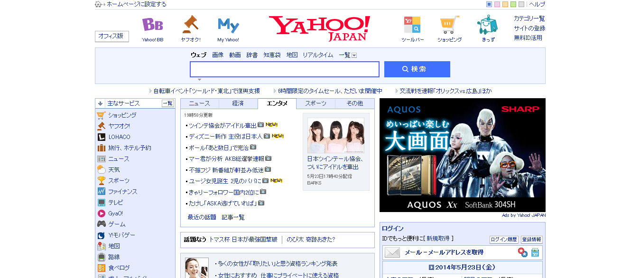Open My Yahoo! icon
Image resolution: width=640 pixels, height=278 pixels.
[228, 25]
